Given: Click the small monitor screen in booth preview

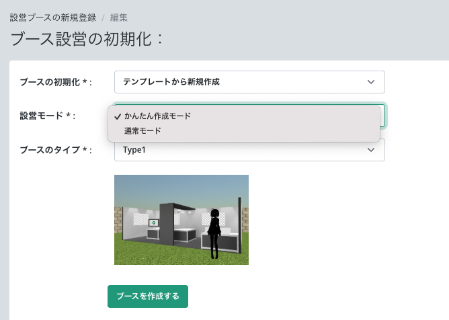Looking at the screenshot, I should pos(154,223).
